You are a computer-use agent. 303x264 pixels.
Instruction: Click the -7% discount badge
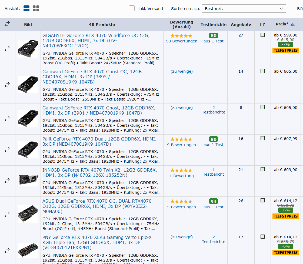pyautogui.click(x=286, y=44)
